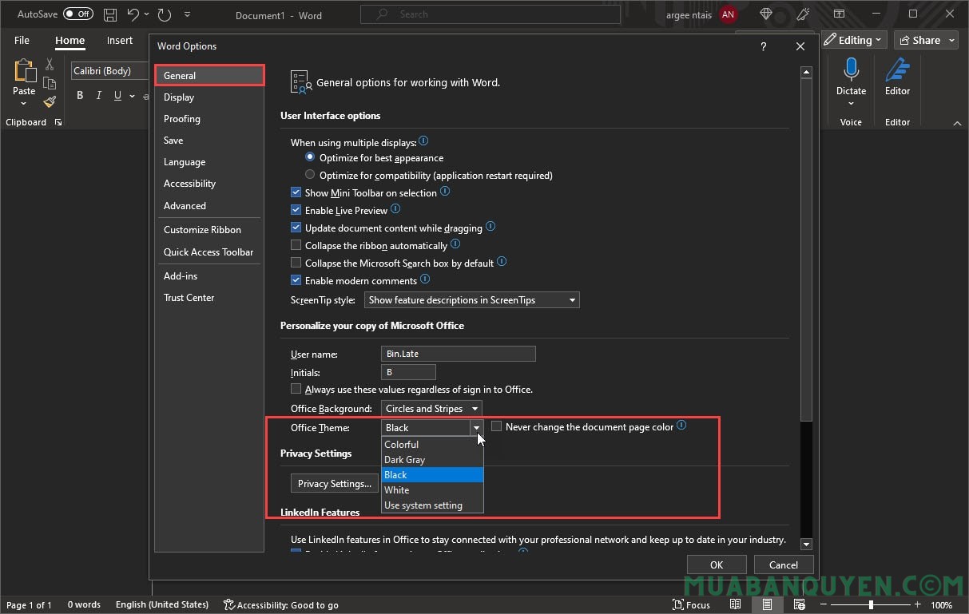Viewport: 969px width, 614px height.
Task: Open the Editor icon in ribbon
Action: click(897, 70)
